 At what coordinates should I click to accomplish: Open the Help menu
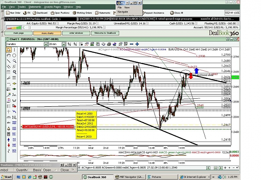pos(79,7)
